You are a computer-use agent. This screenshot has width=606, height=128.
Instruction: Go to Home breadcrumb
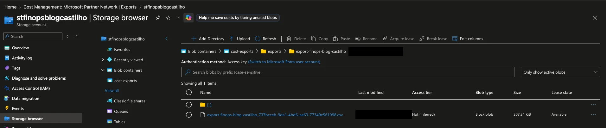[x=10, y=7]
